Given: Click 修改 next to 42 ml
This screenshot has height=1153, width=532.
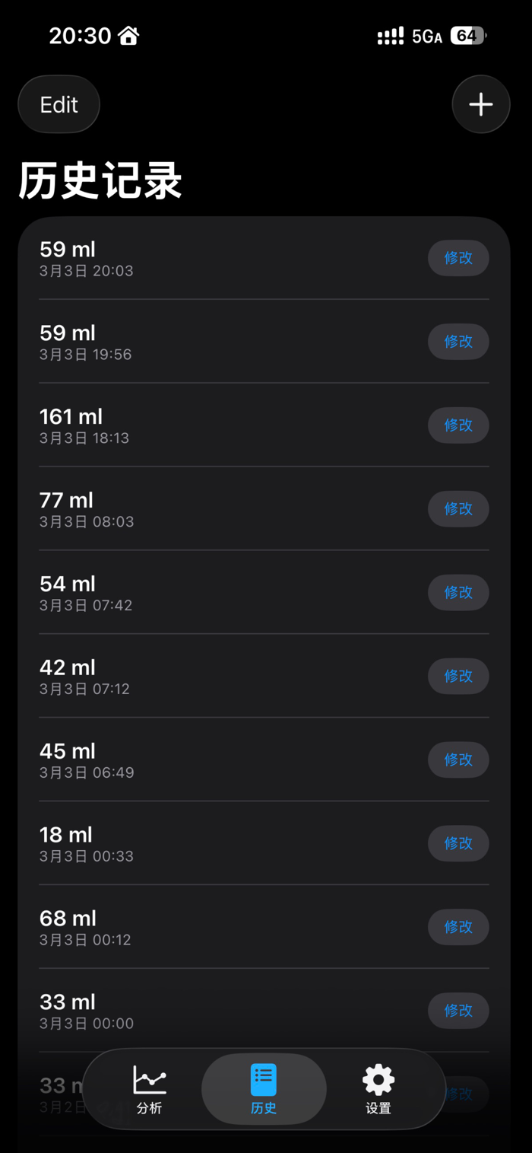Looking at the screenshot, I should click(x=458, y=677).
